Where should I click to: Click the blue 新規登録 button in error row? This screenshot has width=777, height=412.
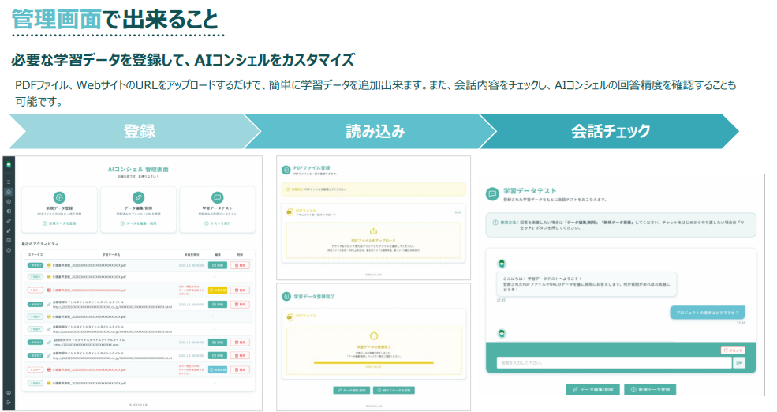click(218, 369)
